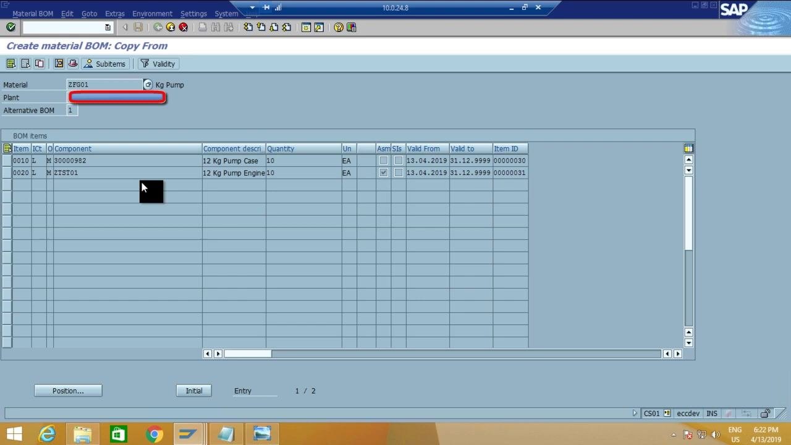
Task: Open Internet Explorer from the taskbar
Action: click(x=47, y=434)
